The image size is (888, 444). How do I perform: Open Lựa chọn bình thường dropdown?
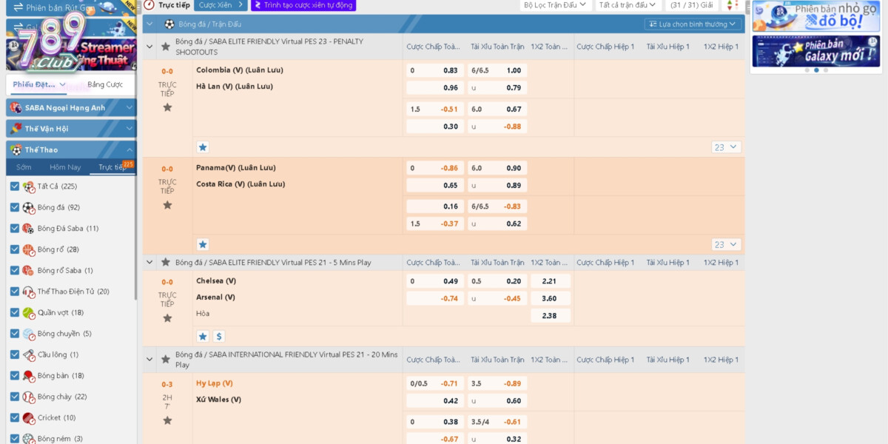pos(693,24)
